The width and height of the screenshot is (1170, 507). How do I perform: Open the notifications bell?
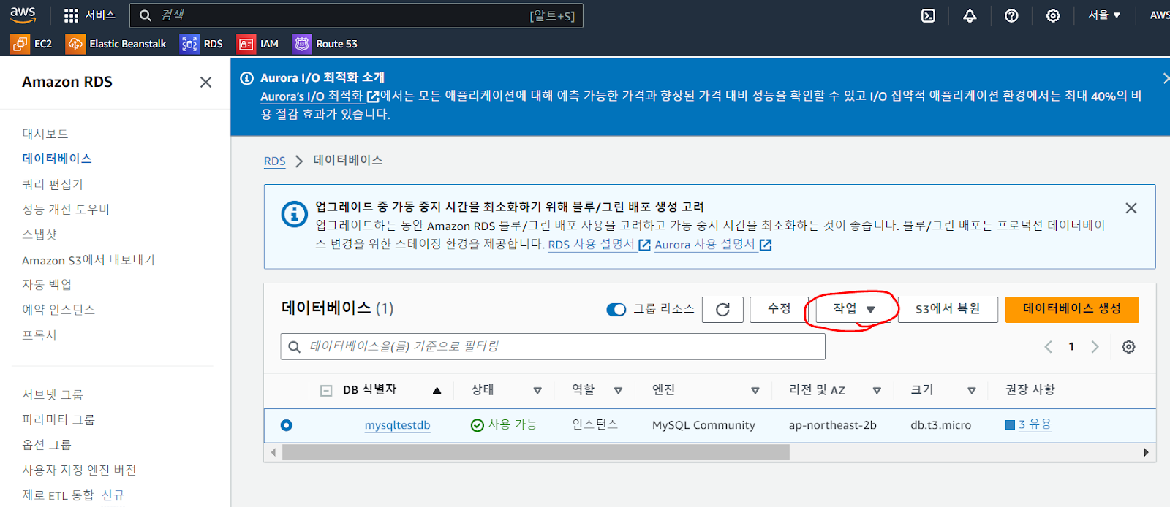coord(970,15)
